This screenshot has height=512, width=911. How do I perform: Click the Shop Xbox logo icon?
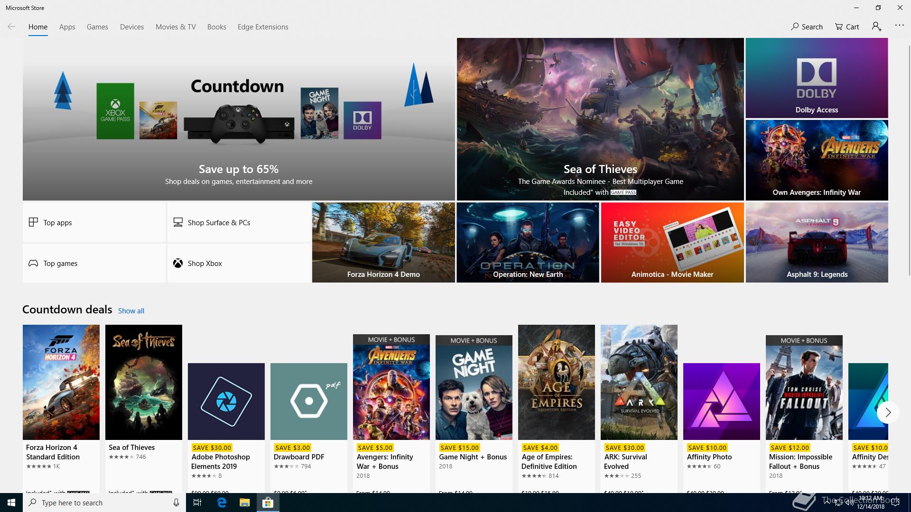tap(178, 263)
